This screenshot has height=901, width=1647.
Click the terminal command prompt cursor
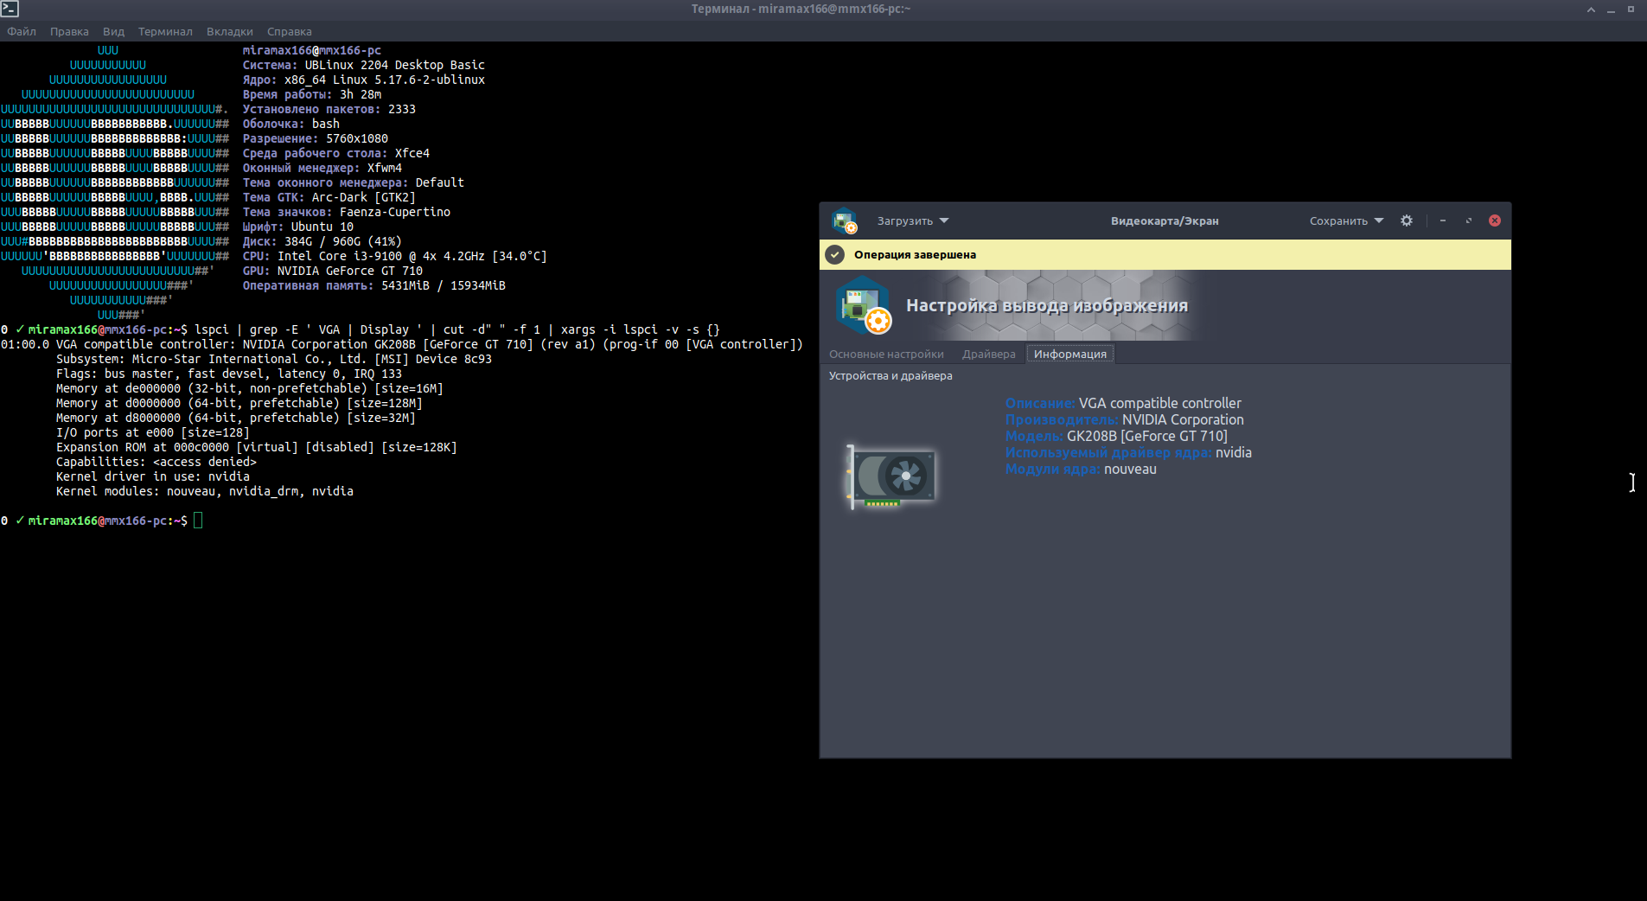(198, 521)
